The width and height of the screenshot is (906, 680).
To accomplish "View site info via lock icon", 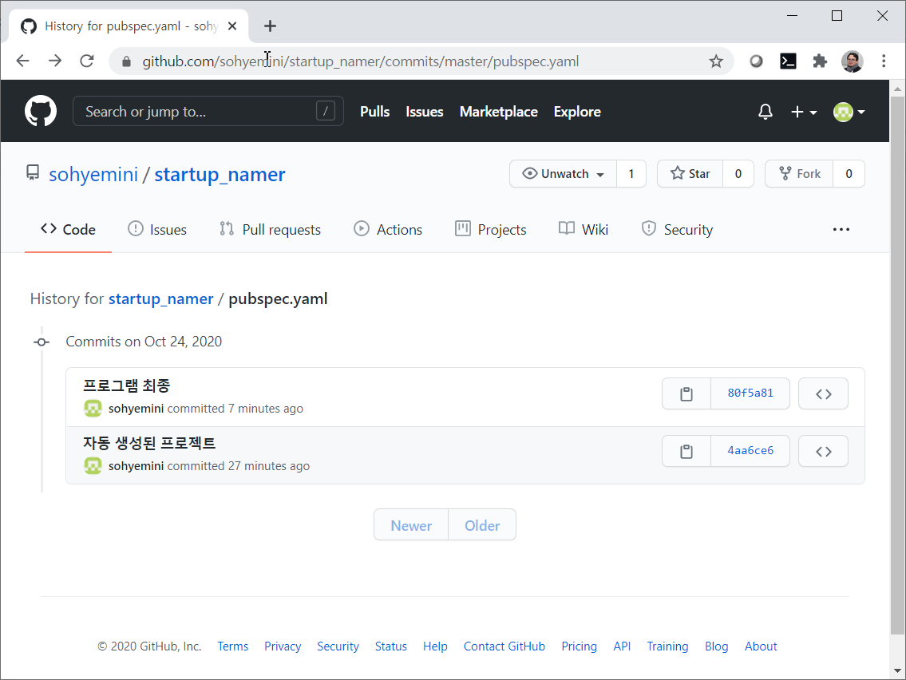I will point(127,61).
